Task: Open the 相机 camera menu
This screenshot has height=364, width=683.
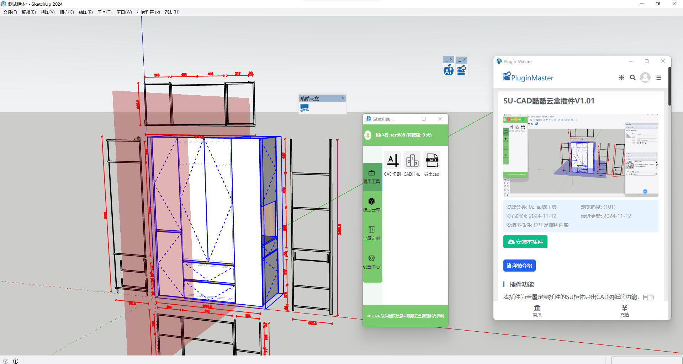Action: coord(67,12)
